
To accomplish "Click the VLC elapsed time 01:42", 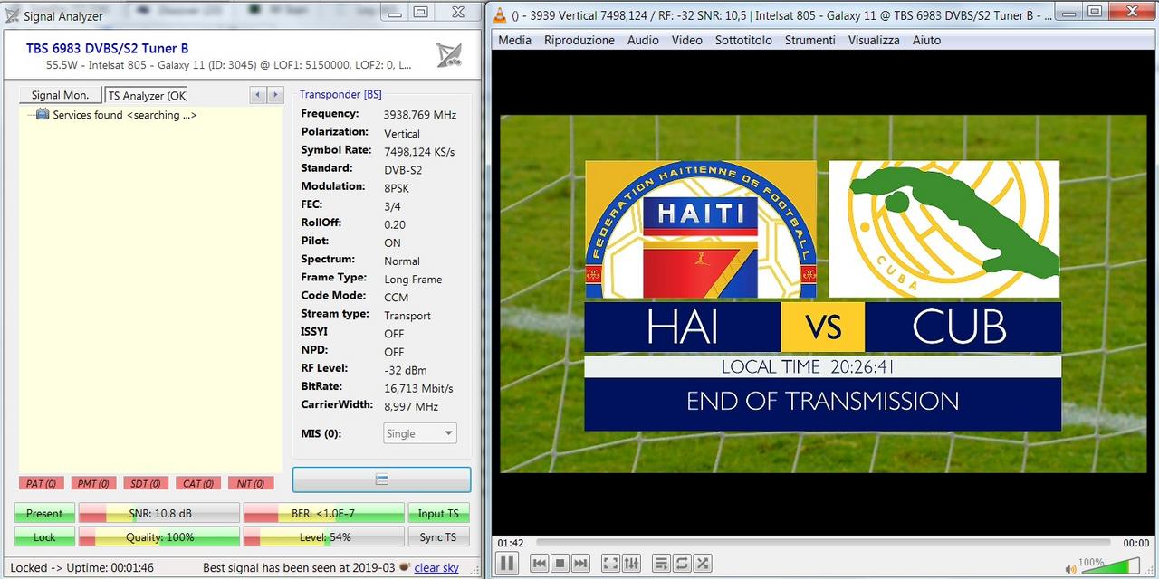I will click(x=511, y=543).
